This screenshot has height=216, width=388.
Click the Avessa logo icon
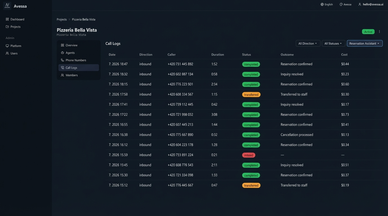pyautogui.click(x=7, y=6)
